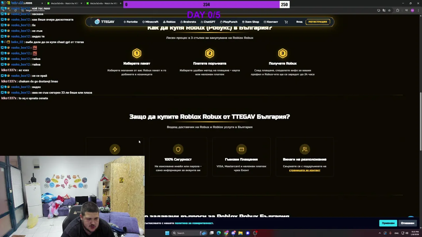Click the shield icon above 100% Сигурност
This screenshot has width=422, height=237.
[x=178, y=149]
